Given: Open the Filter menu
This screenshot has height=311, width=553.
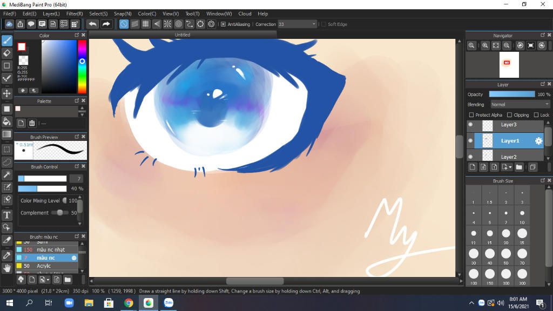Looking at the screenshot, I should point(75,13).
